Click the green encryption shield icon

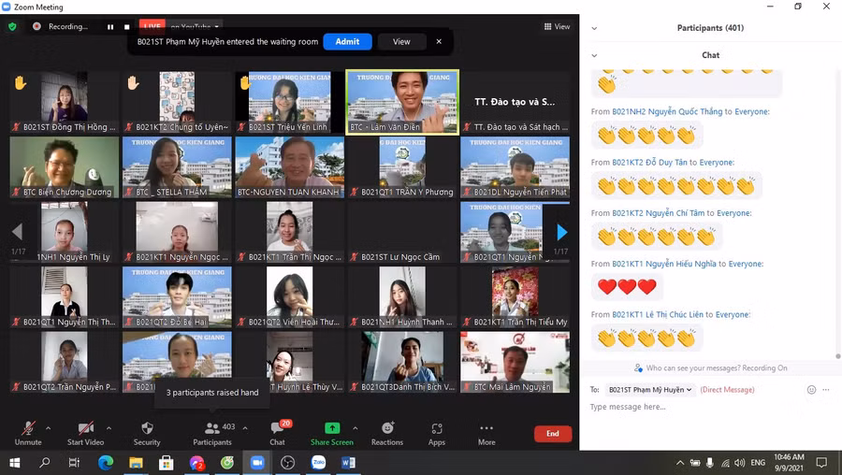coord(12,26)
